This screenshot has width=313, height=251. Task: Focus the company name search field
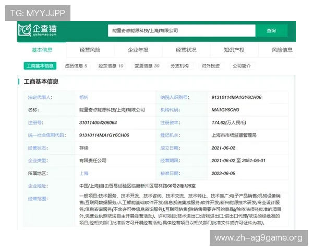click(x=182, y=31)
